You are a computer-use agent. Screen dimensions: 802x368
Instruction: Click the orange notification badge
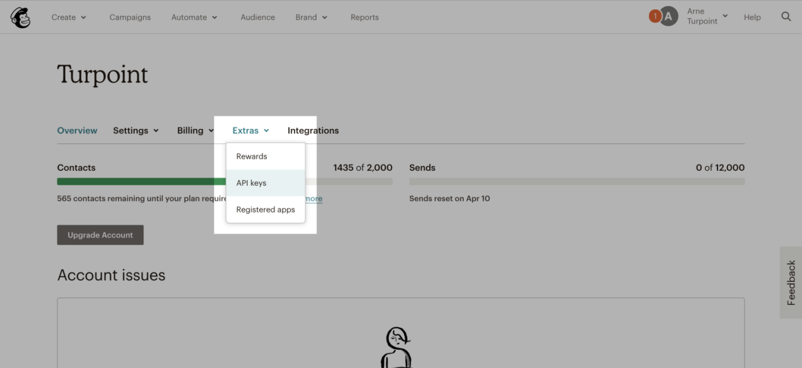click(655, 16)
